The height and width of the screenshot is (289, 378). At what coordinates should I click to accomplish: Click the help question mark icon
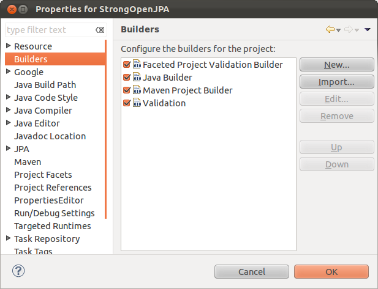pyautogui.click(x=18, y=271)
